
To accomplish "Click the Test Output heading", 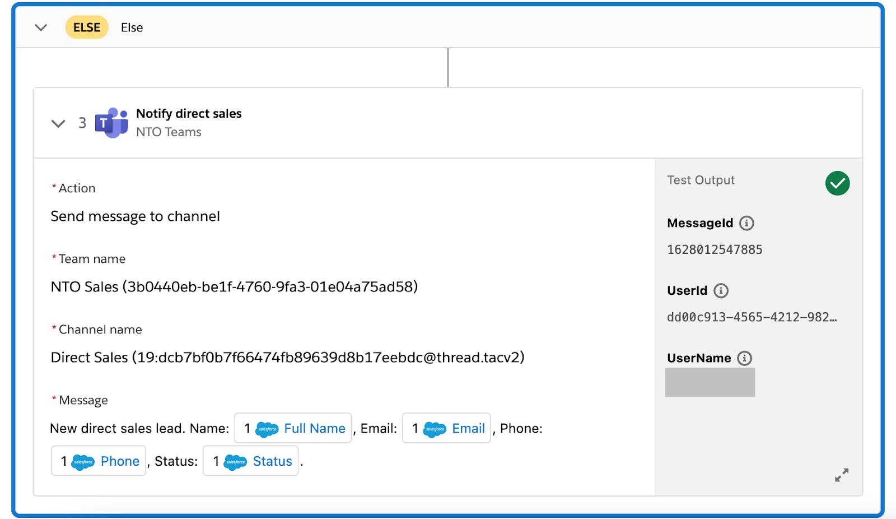I will (701, 180).
